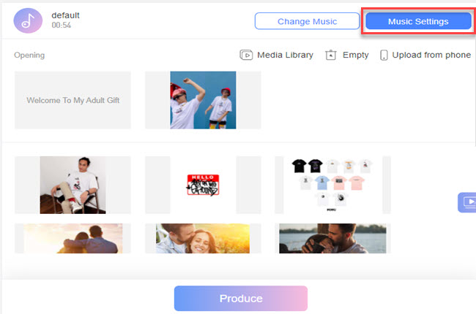Click the purple music note icon
Screen dimensions: 476x314
pos(28,20)
